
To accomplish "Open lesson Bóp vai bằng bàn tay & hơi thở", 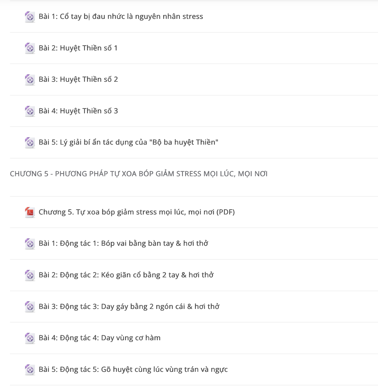I will 124,244.
